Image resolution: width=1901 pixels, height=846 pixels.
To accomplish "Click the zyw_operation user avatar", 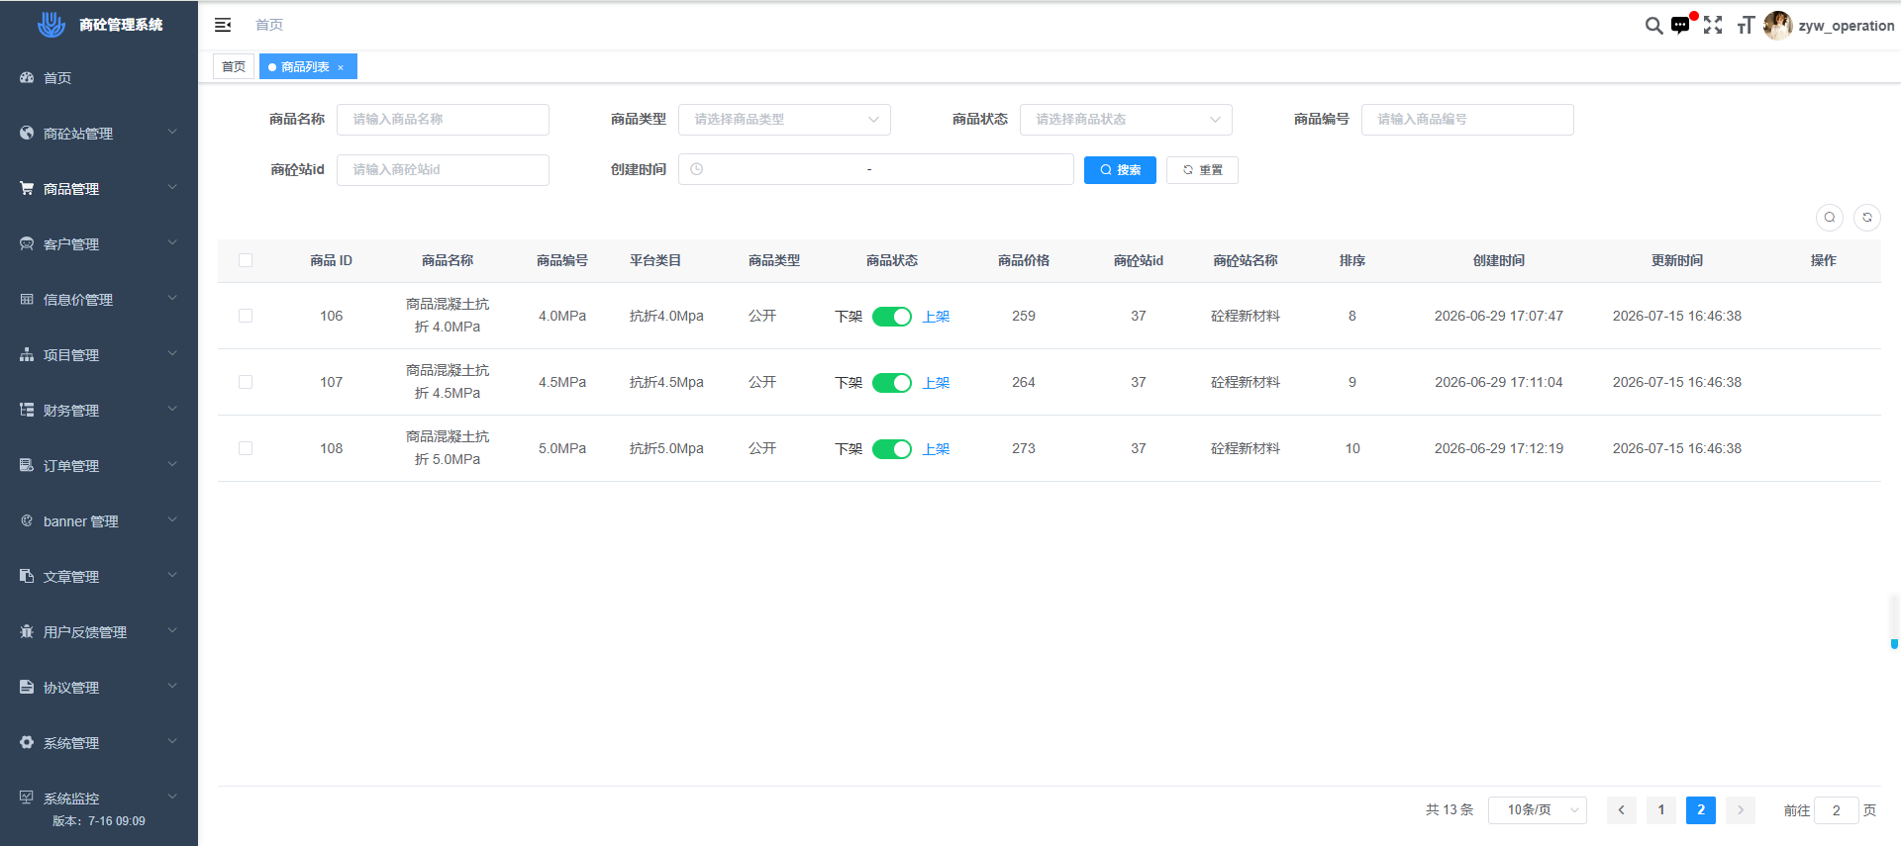I will click(1778, 26).
